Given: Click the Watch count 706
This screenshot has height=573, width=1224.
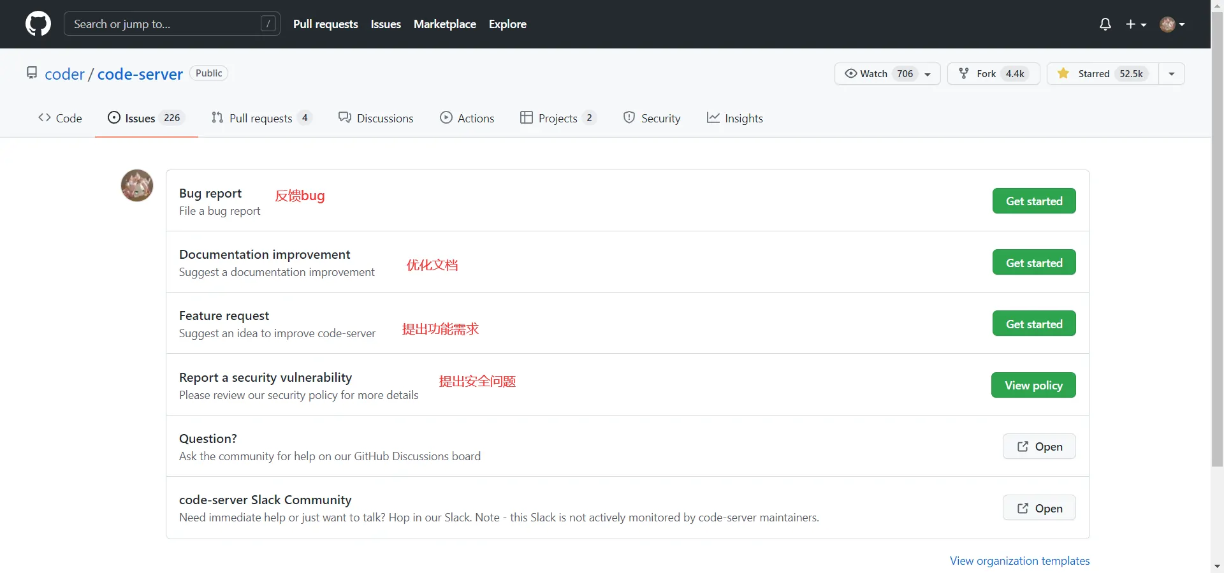Looking at the screenshot, I should tap(905, 74).
